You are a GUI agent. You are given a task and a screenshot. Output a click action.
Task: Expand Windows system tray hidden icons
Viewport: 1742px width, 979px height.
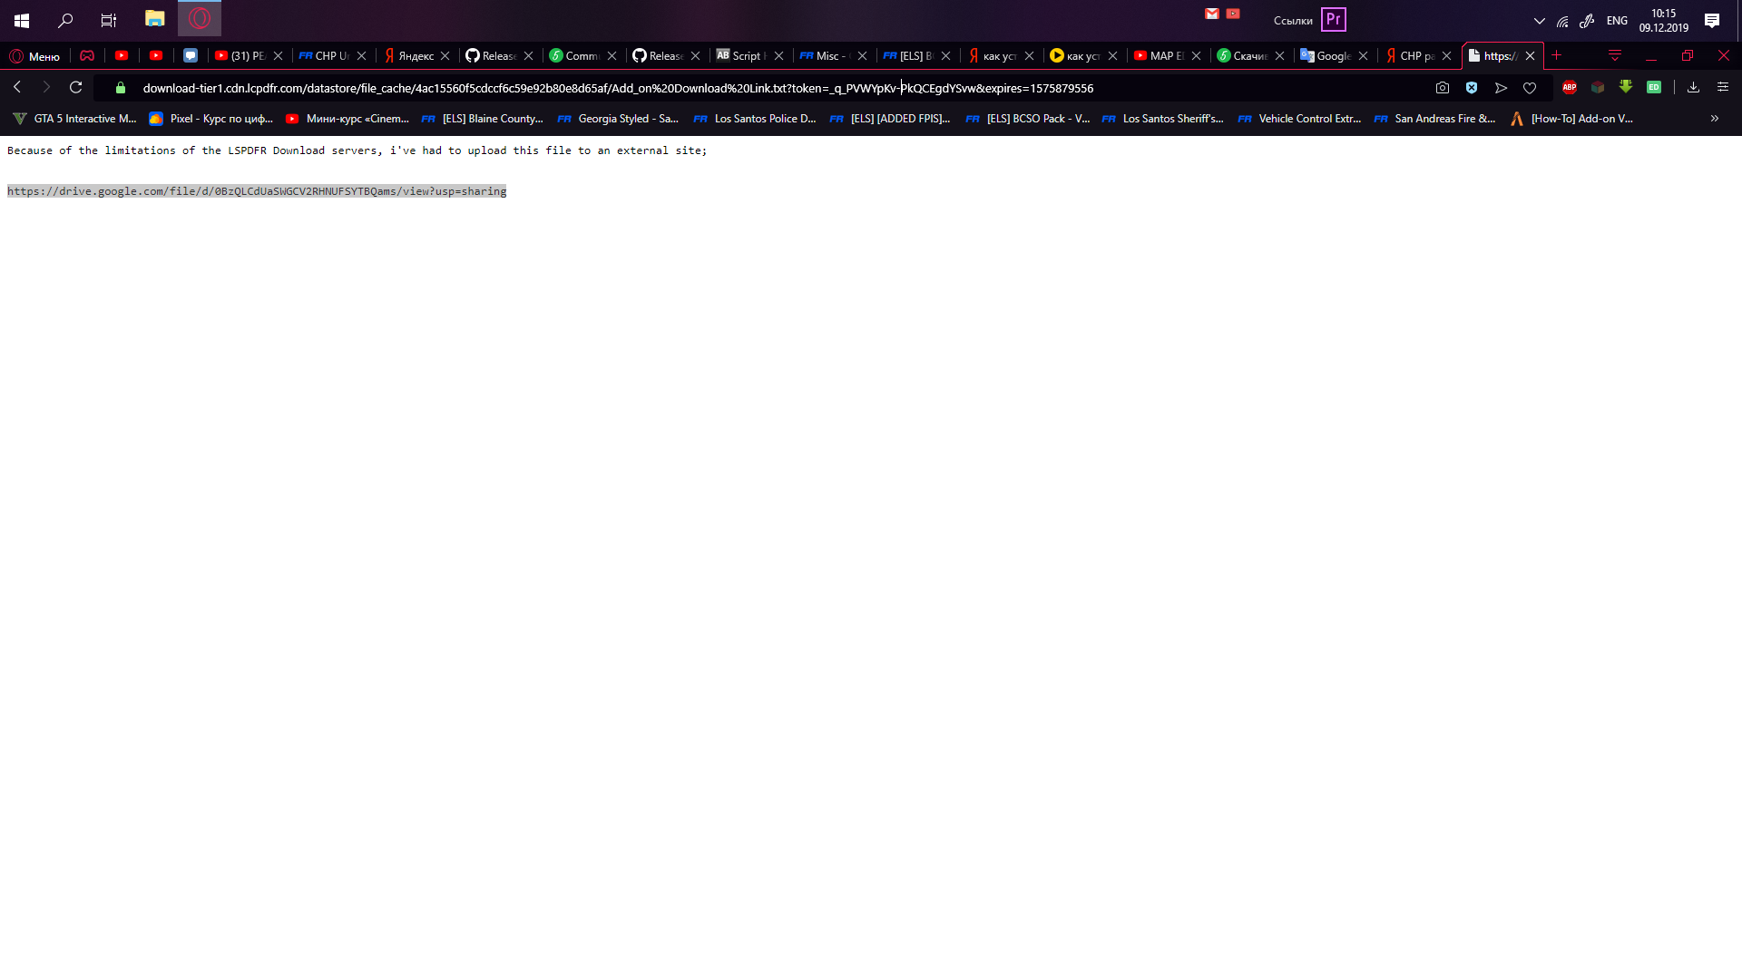pyautogui.click(x=1539, y=21)
